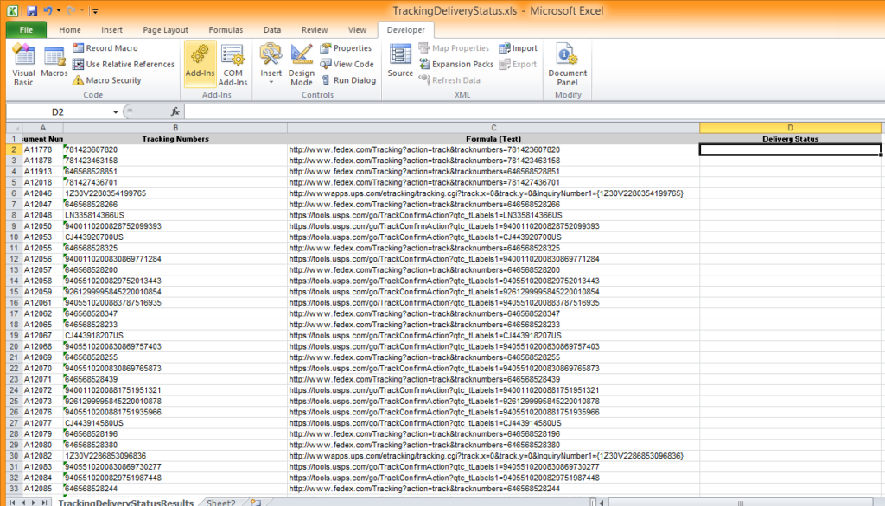This screenshot has height=506, width=885.
Task: Open the Macros dialog
Action: click(x=54, y=62)
